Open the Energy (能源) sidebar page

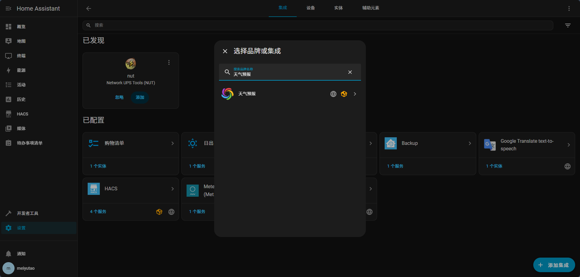coord(21,70)
